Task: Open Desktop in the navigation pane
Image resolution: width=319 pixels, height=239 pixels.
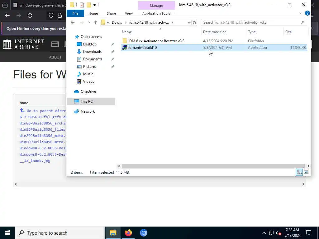Action: [90, 44]
